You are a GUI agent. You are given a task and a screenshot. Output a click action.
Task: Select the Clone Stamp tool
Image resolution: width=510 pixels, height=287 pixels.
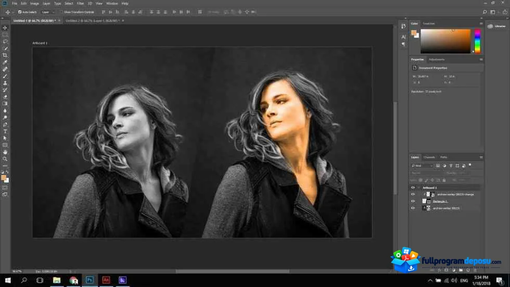click(5, 83)
